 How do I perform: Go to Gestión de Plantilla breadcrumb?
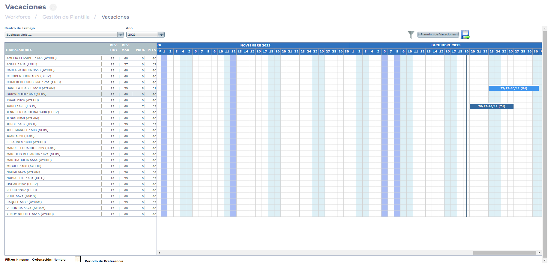(66, 17)
